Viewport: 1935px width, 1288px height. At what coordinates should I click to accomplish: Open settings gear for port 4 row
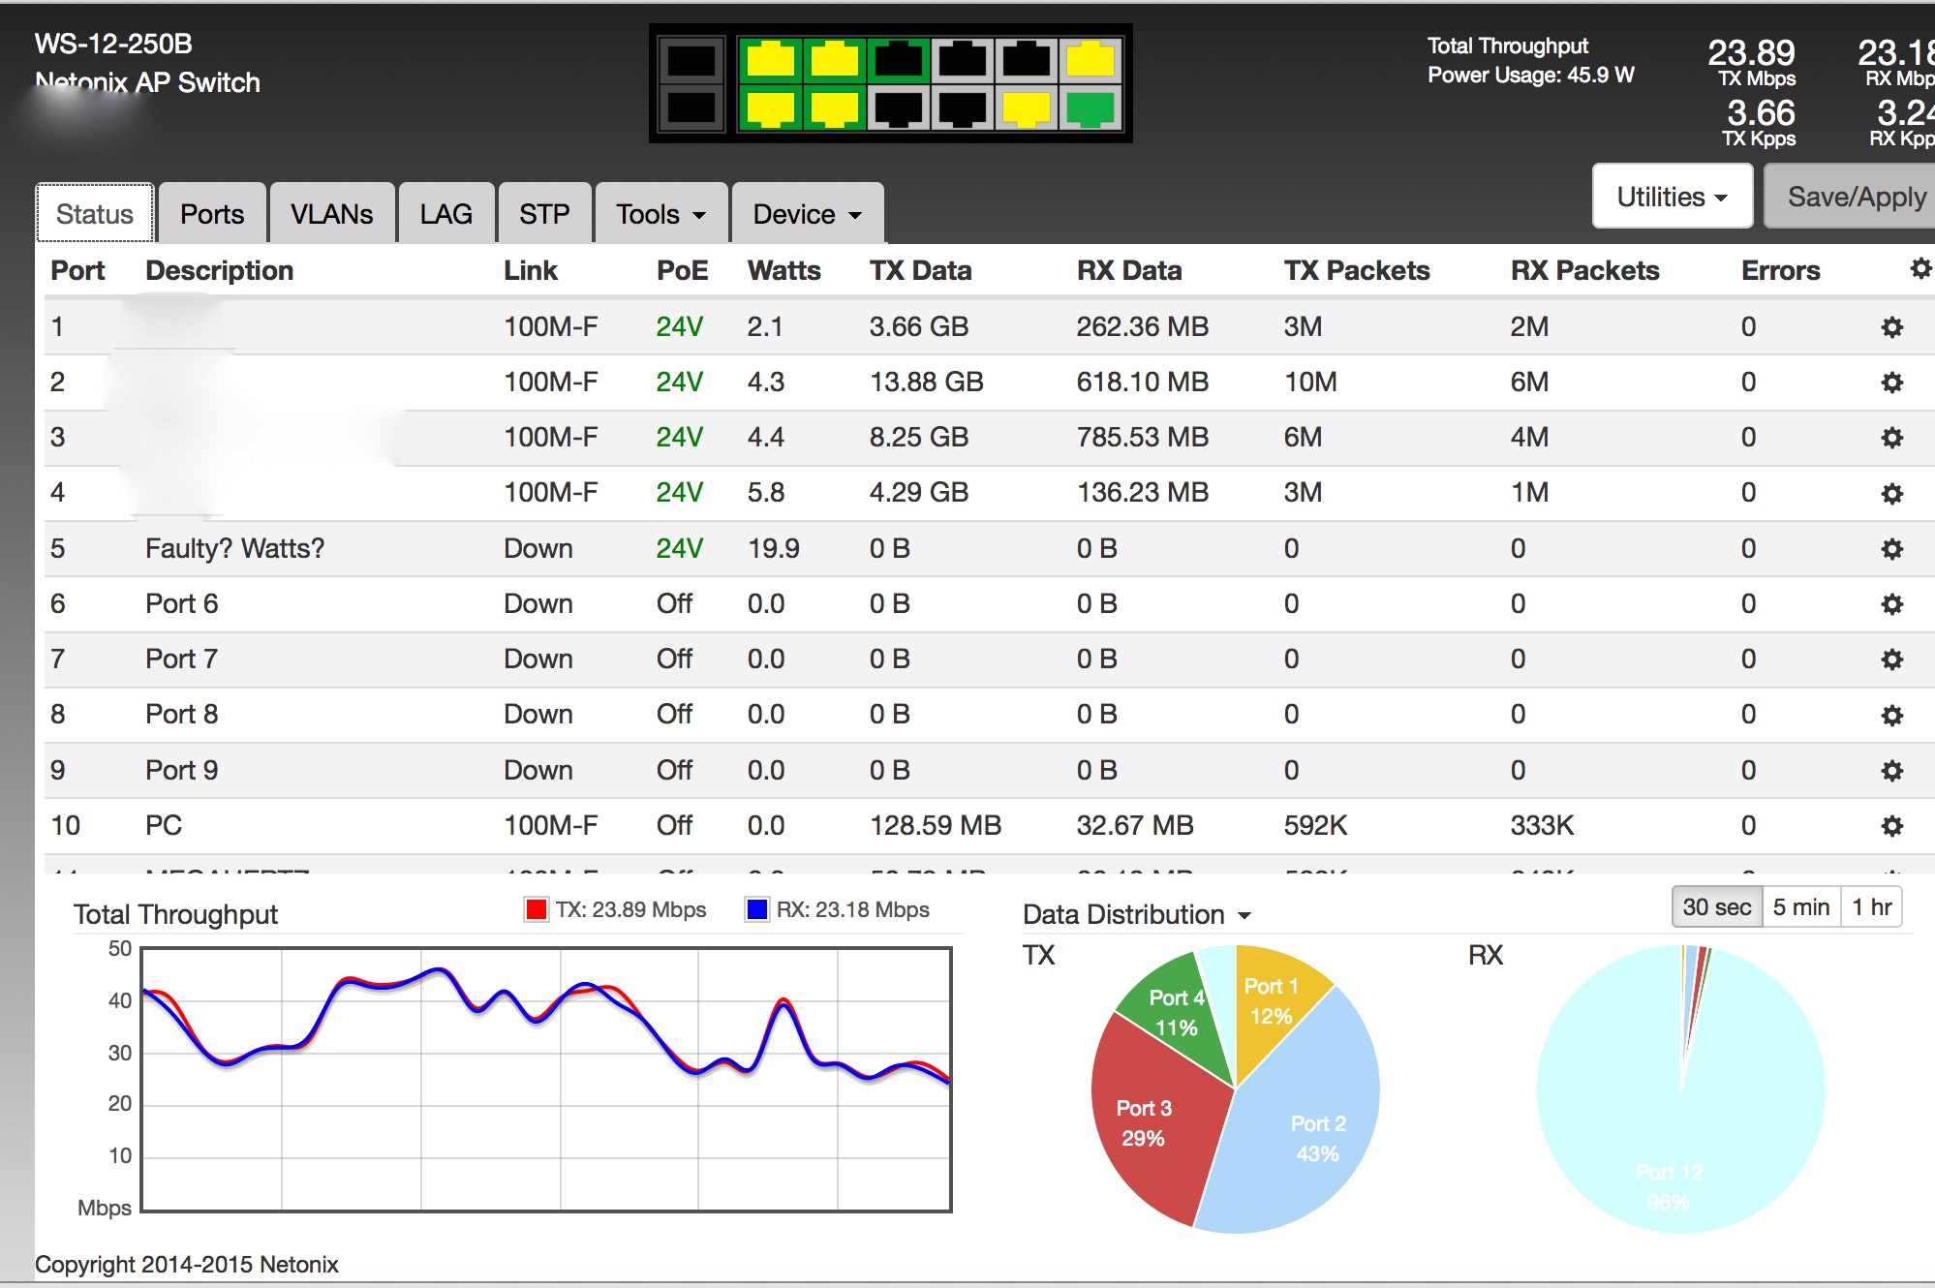pos(1892,494)
